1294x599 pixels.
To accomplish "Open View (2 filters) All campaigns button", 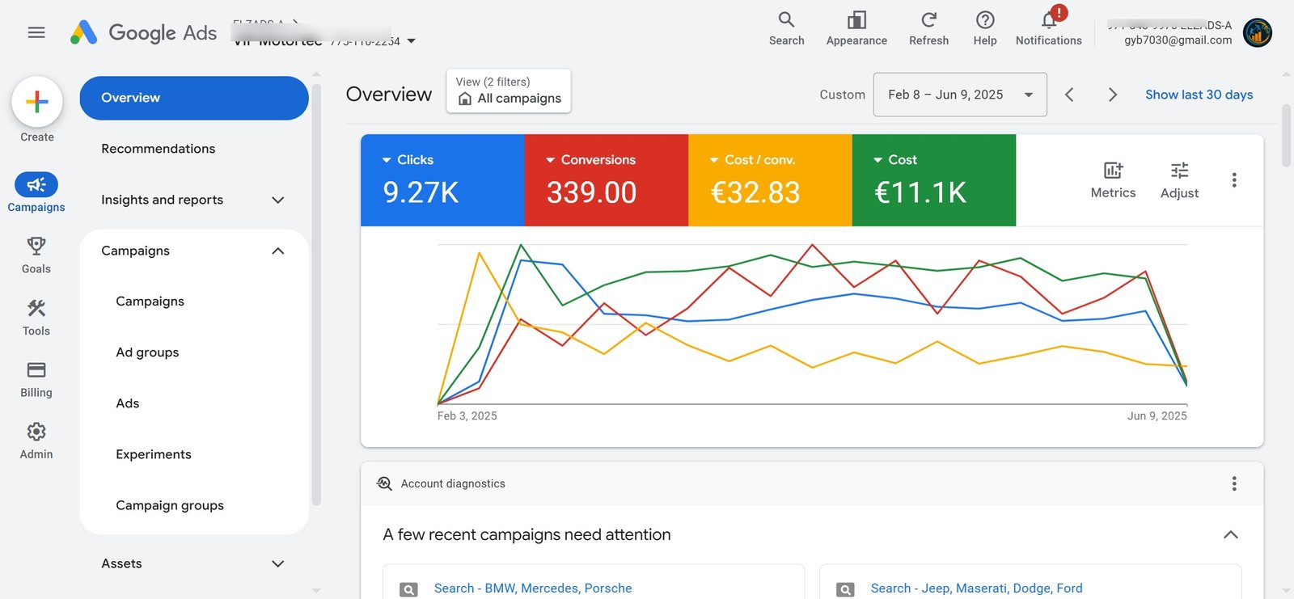I will click(509, 91).
